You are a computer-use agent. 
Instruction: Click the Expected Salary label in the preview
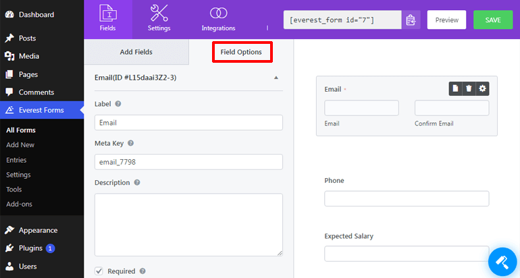point(349,236)
